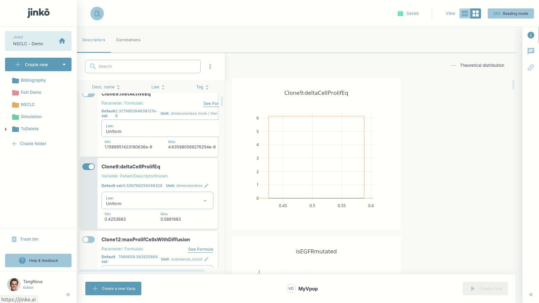Viewport: 539px width, 303px height.
Task: Open See Formula link for Clone12
Action: pyautogui.click(x=200, y=249)
